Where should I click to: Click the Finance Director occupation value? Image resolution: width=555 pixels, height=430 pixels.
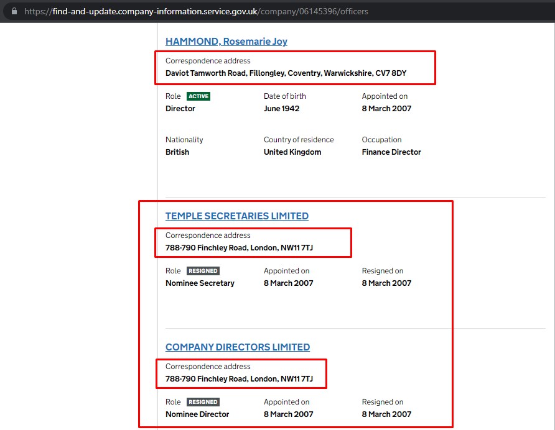pyautogui.click(x=391, y=152)
